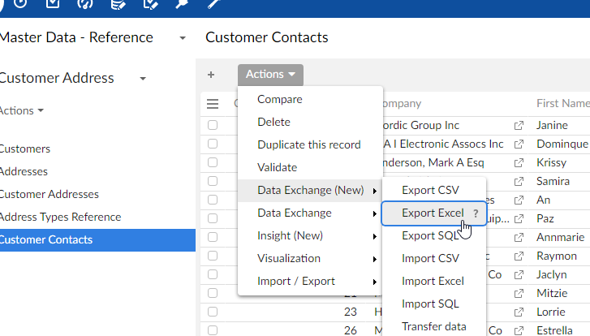Choose Export CSV from the submenu
The width and height of the screenshot is (590, 336).
430,191
